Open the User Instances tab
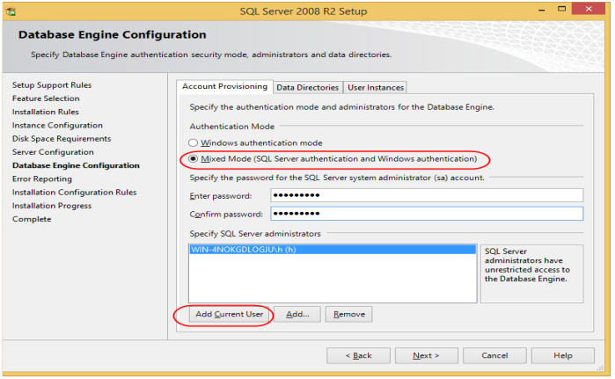This screenshot has height=379, width=615. click(x=376, y=87)
